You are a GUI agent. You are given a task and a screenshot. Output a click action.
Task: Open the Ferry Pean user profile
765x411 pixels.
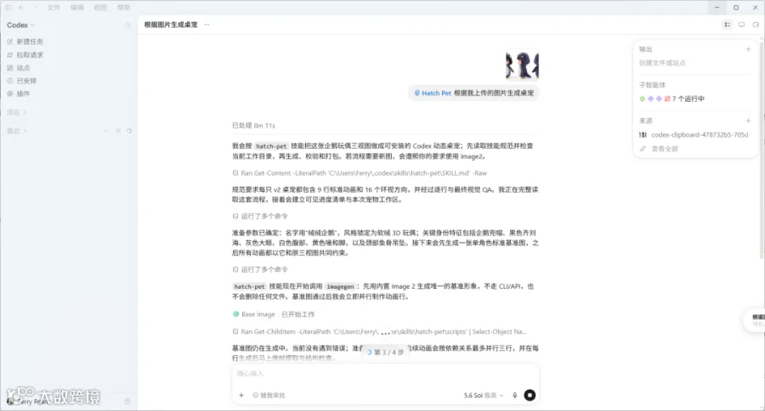click(28, 402)
